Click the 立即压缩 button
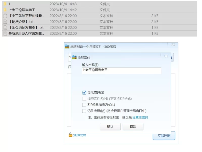The width and height of the screenshot is (202, 152). 164,136
